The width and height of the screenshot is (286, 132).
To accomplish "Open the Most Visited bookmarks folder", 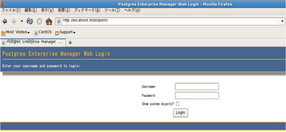I will (16, 32).
